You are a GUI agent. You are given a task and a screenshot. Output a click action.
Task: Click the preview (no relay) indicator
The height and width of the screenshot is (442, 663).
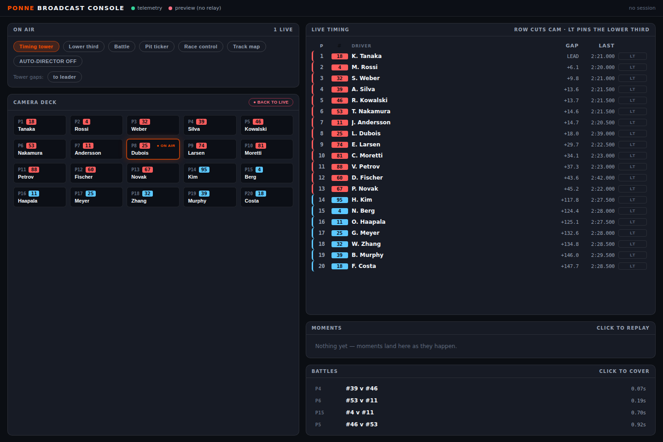click(x=195, y=8)
